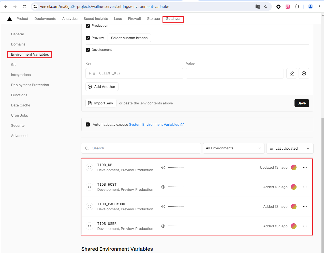Click the Add Another button
This screenshot has width=324, height=253.
click(102, 87)
